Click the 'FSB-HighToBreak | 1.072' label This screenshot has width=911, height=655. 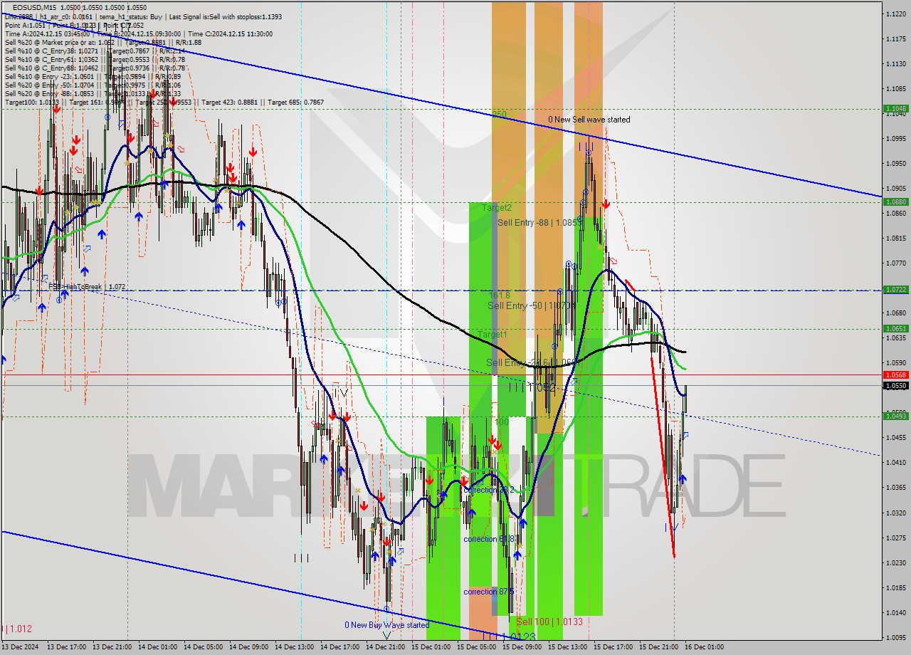(x=87, y=286)
